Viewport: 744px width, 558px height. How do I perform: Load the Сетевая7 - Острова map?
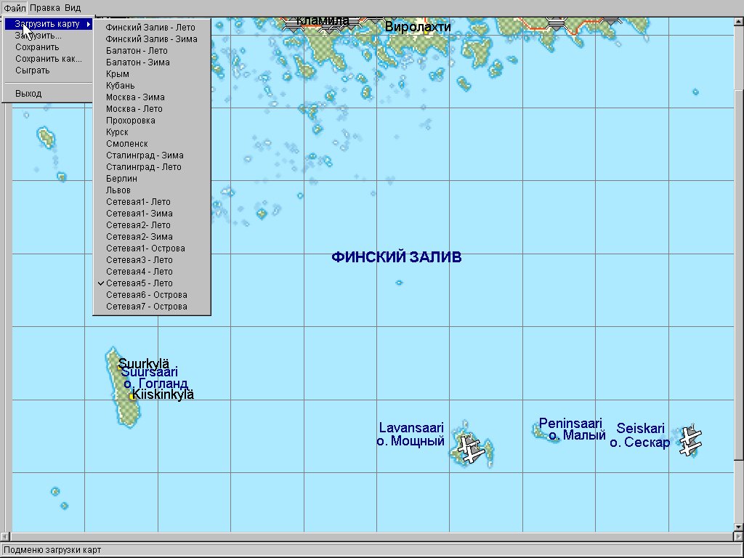coord(146,307)
